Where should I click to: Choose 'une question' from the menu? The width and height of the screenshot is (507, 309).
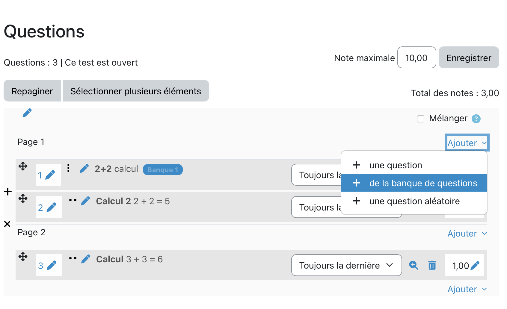[x=396, y=165]
